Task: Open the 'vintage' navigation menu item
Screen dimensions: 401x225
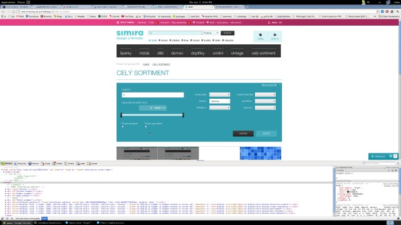Action: point(237,52)
